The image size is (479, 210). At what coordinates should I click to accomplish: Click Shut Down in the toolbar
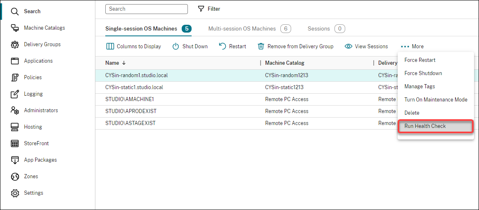point(190,46)
